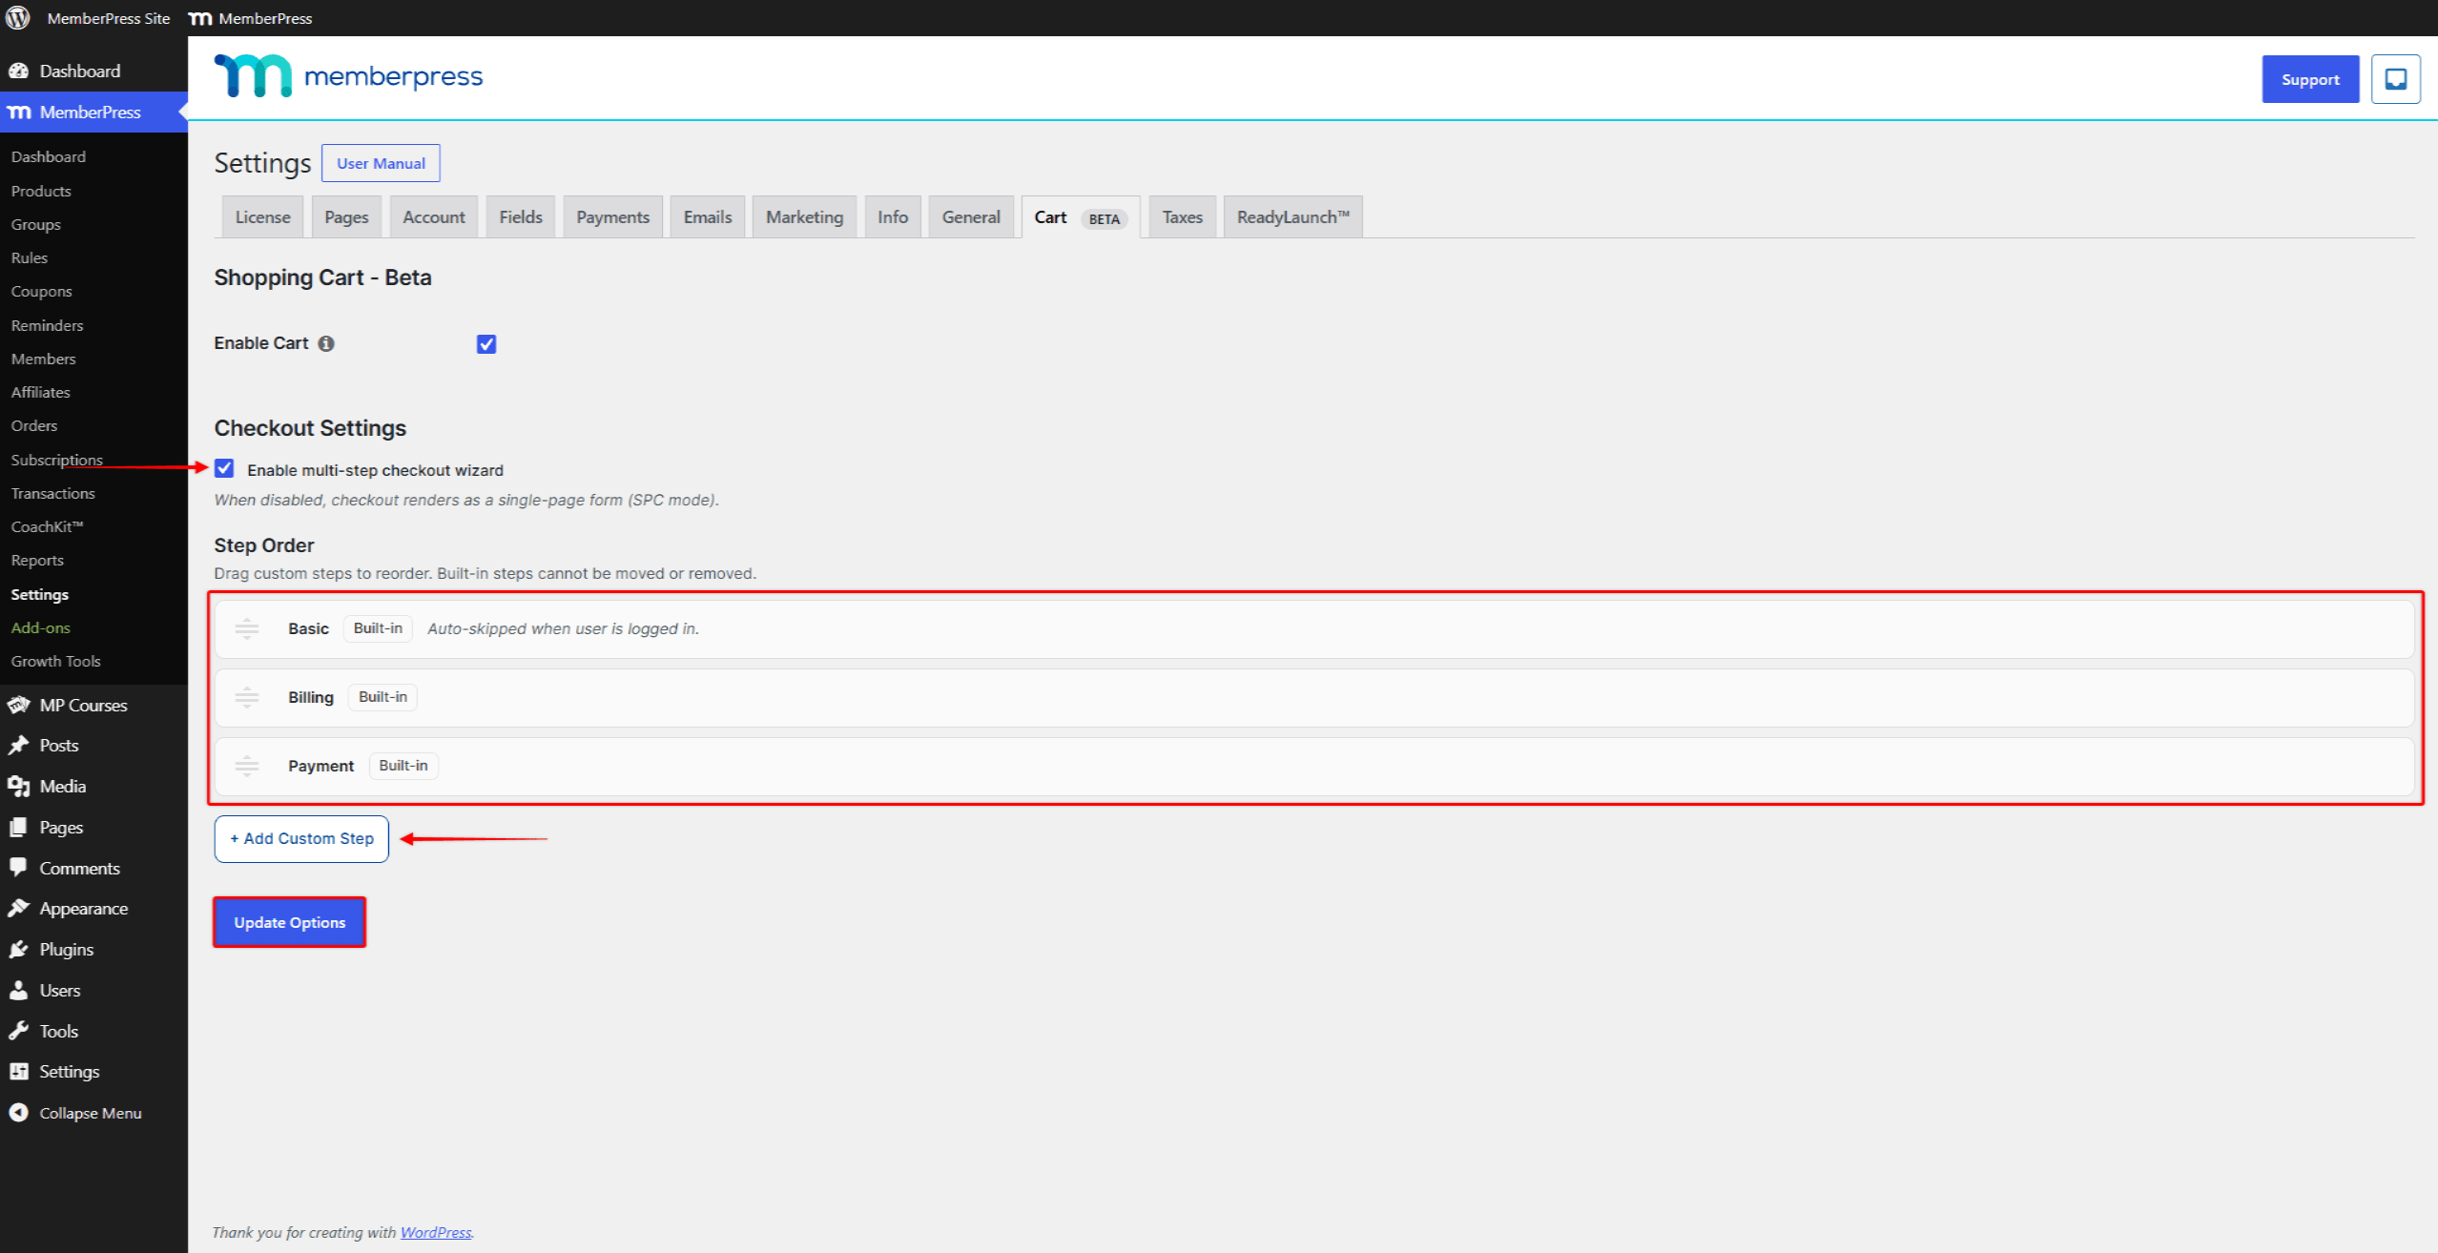Click the Posts pushpin icon
Image resolution: width=2438 pixels, height=1253 pixels.
18,745
